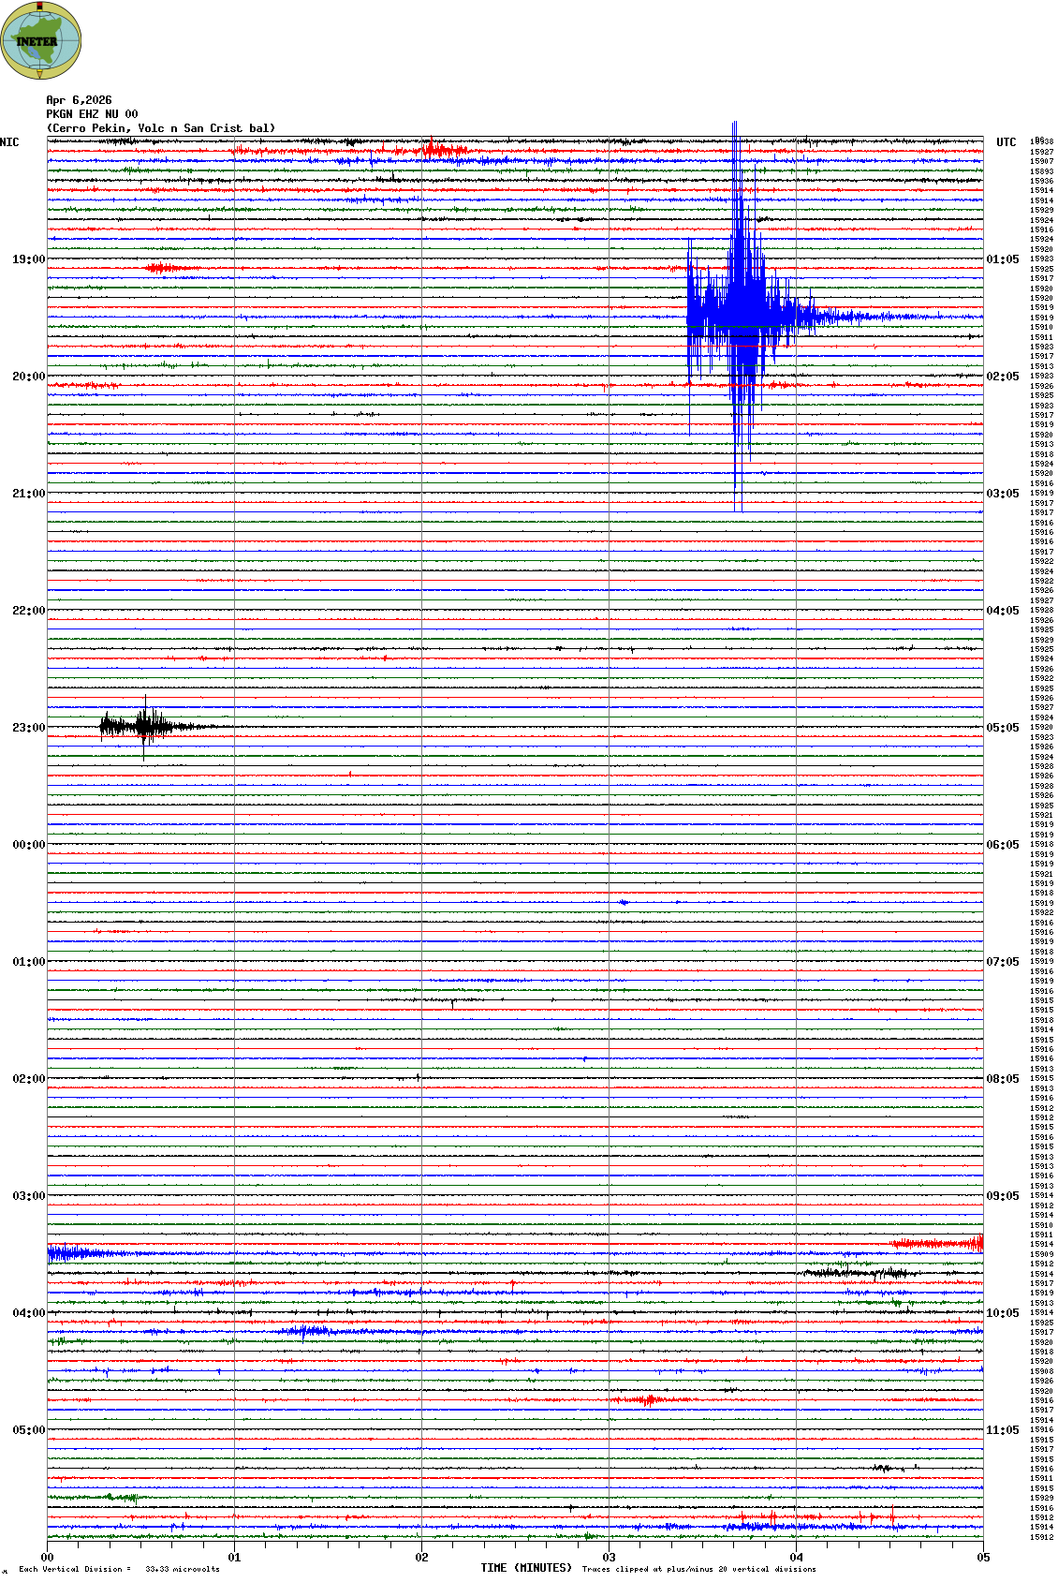
Task: Click the Cerro Pekin station name
Action: (x=161, y=128)
